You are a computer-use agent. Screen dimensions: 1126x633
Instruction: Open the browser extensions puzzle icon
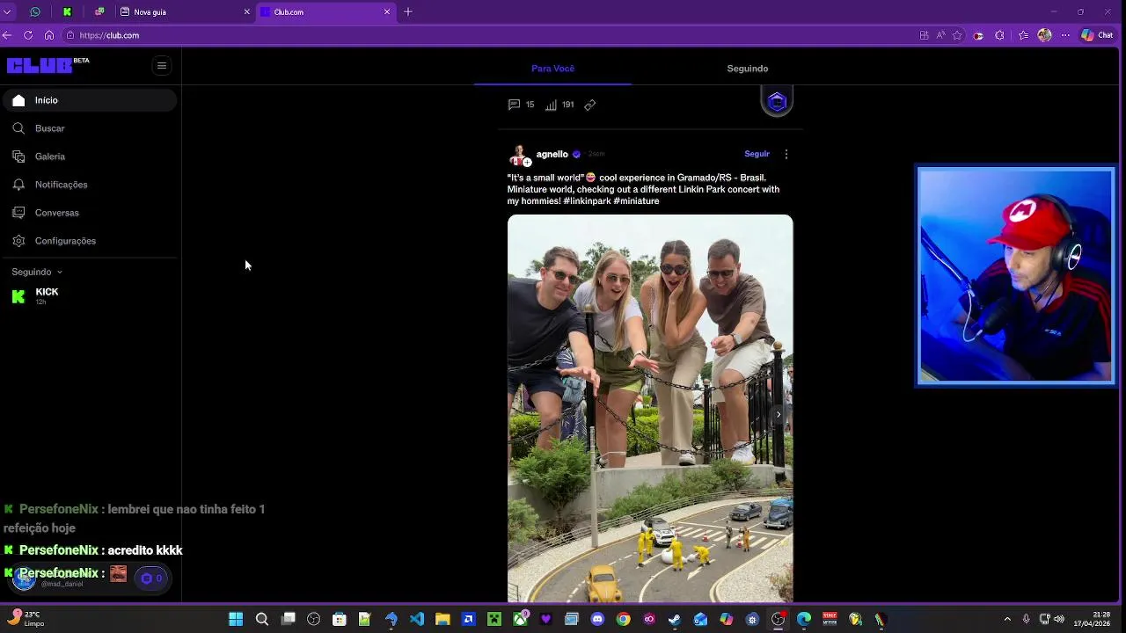point(999,35)
